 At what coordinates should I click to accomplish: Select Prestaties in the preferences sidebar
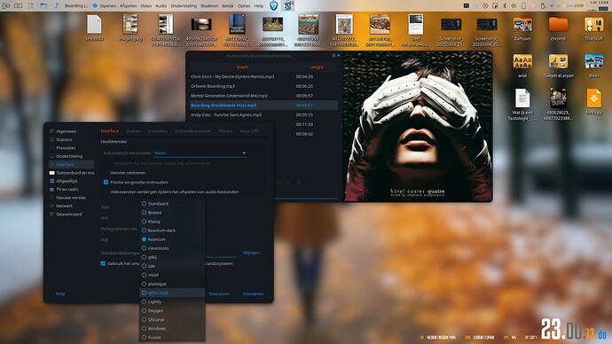66,148
